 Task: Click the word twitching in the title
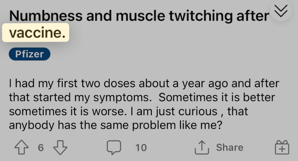coord(201,16)
